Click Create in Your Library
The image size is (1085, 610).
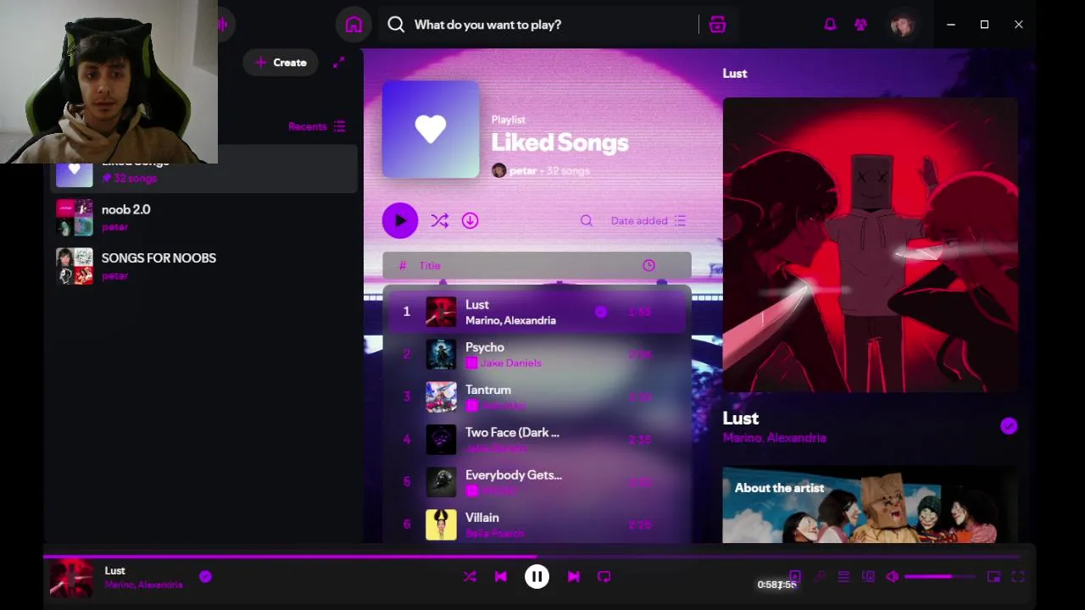click(281, 63)
